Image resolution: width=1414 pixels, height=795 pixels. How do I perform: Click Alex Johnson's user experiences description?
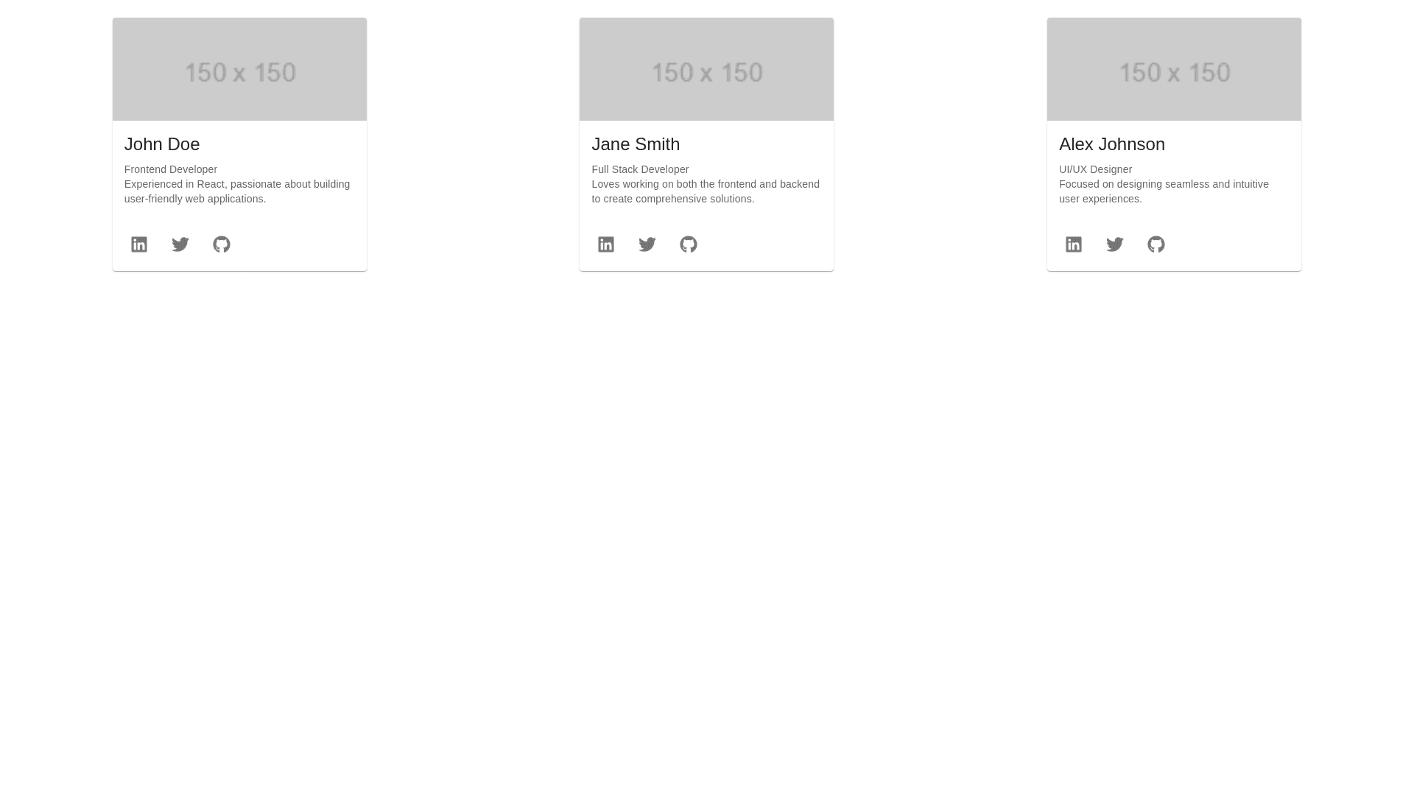coord(1164,191)
